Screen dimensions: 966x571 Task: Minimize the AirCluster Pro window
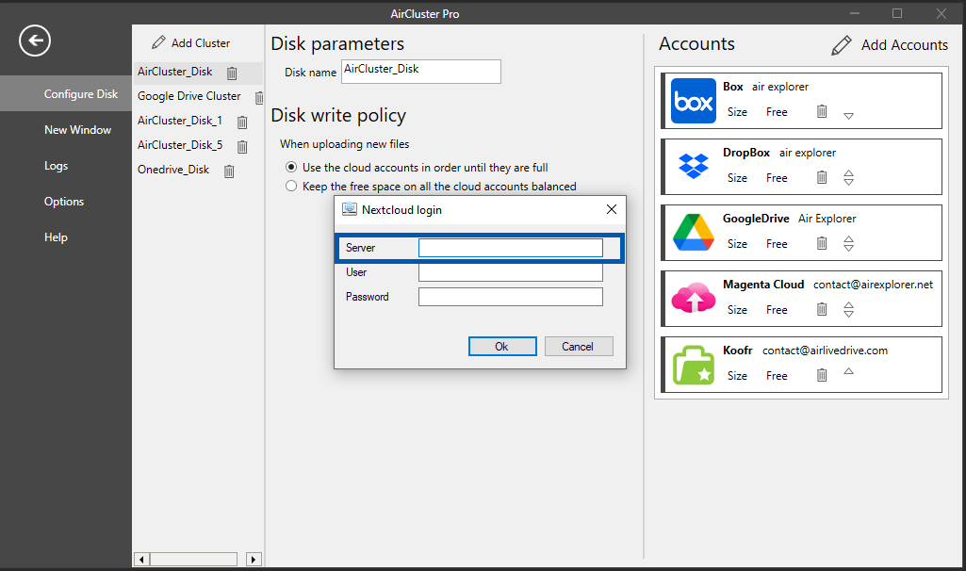(855, 13)
